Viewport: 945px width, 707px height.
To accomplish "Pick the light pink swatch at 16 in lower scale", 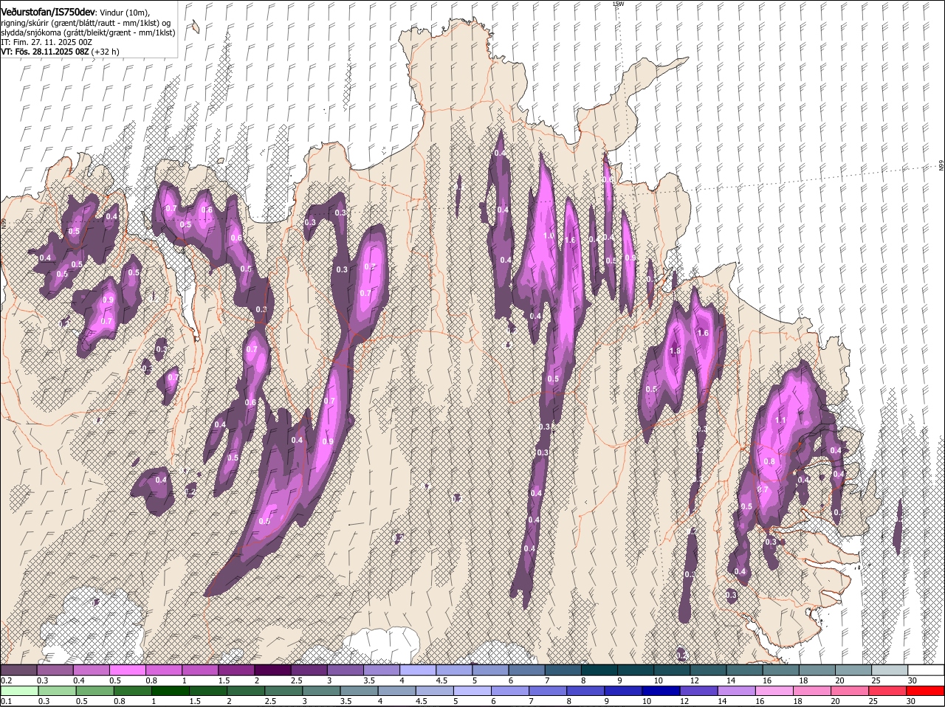I will coord(775,692).
